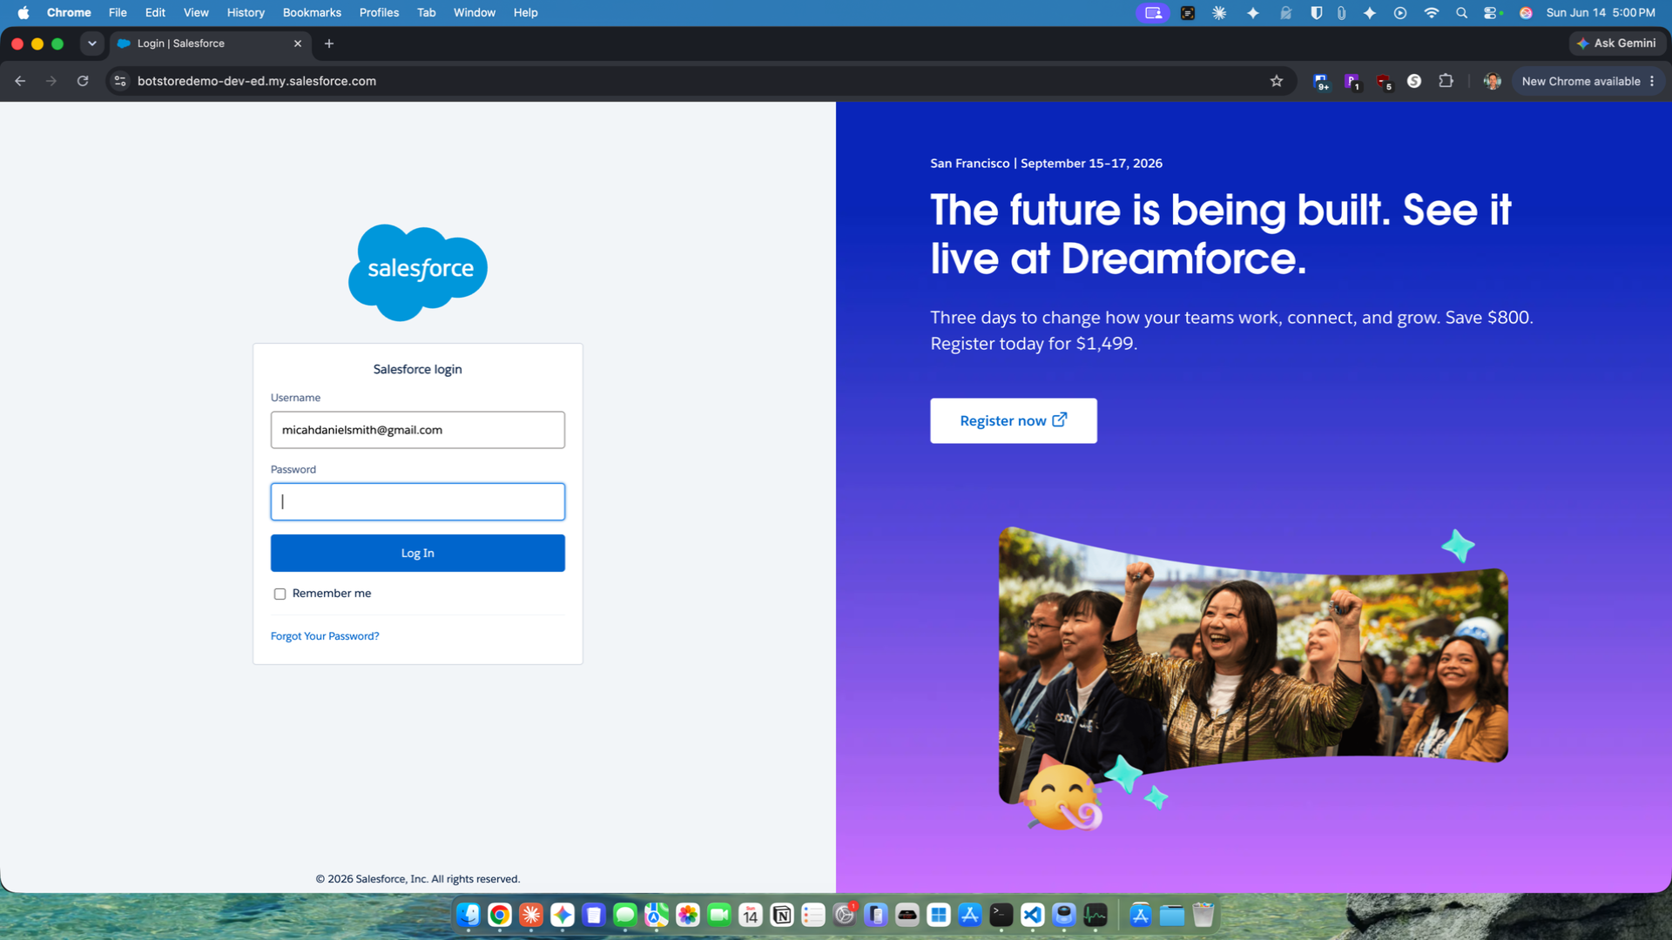Open Finder from the dock
Image resolution: width=1672 pixels, height=940 pixels.
click(469, 915)
